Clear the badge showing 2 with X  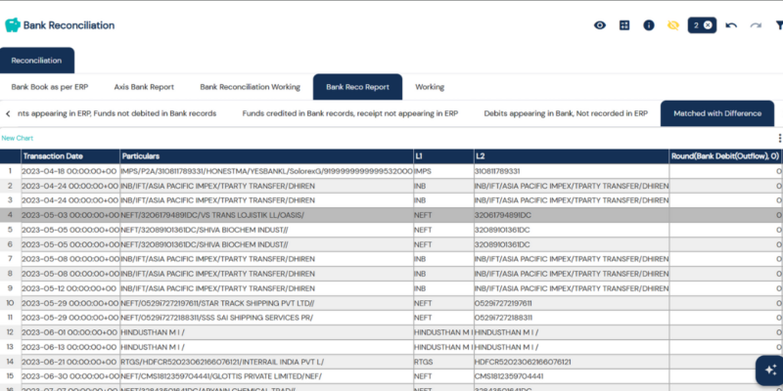pyautogui.click(x=708, y=25)
